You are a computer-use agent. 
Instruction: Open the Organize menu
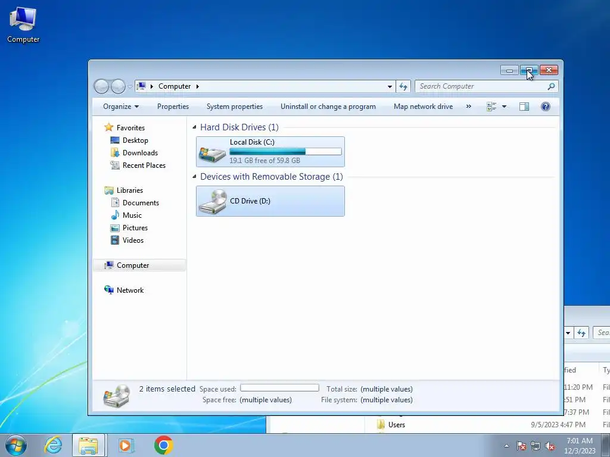(x=120, y=107)
